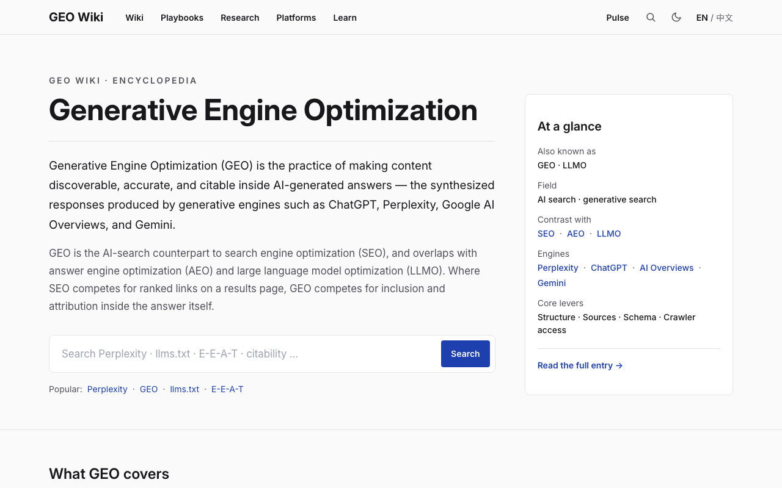This screenshot has width=782, height=488.
Task: Open the popular llms.txt link
Action: (185, 389)
